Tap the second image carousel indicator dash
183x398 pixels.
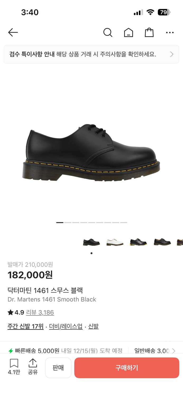click(68, 222)
